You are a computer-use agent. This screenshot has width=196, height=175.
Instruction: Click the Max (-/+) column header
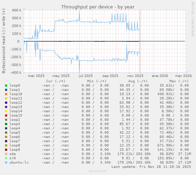(179, 81)
